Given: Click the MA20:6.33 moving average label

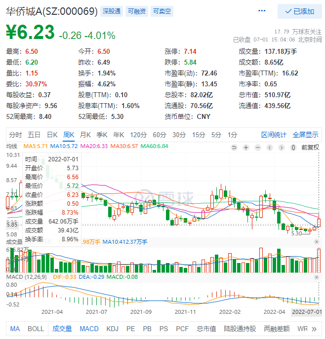Looking at the screenshot, I should [x=94, y=147].
